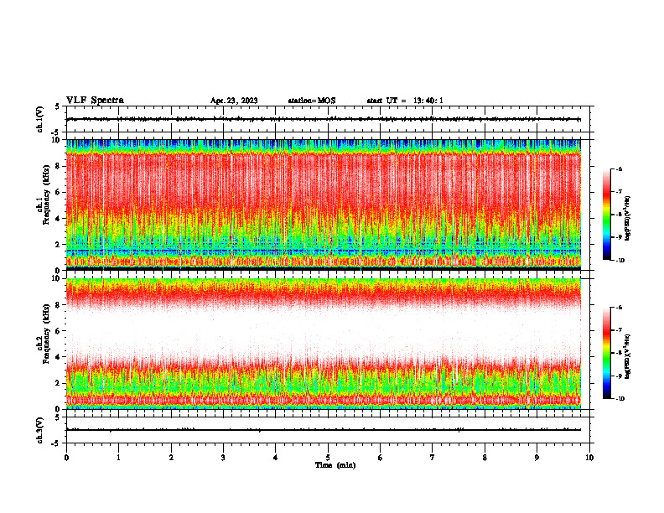Click the "ch.3(V)" waveform axis label
The width and height of the screenshot is (664, 513).
40,430
